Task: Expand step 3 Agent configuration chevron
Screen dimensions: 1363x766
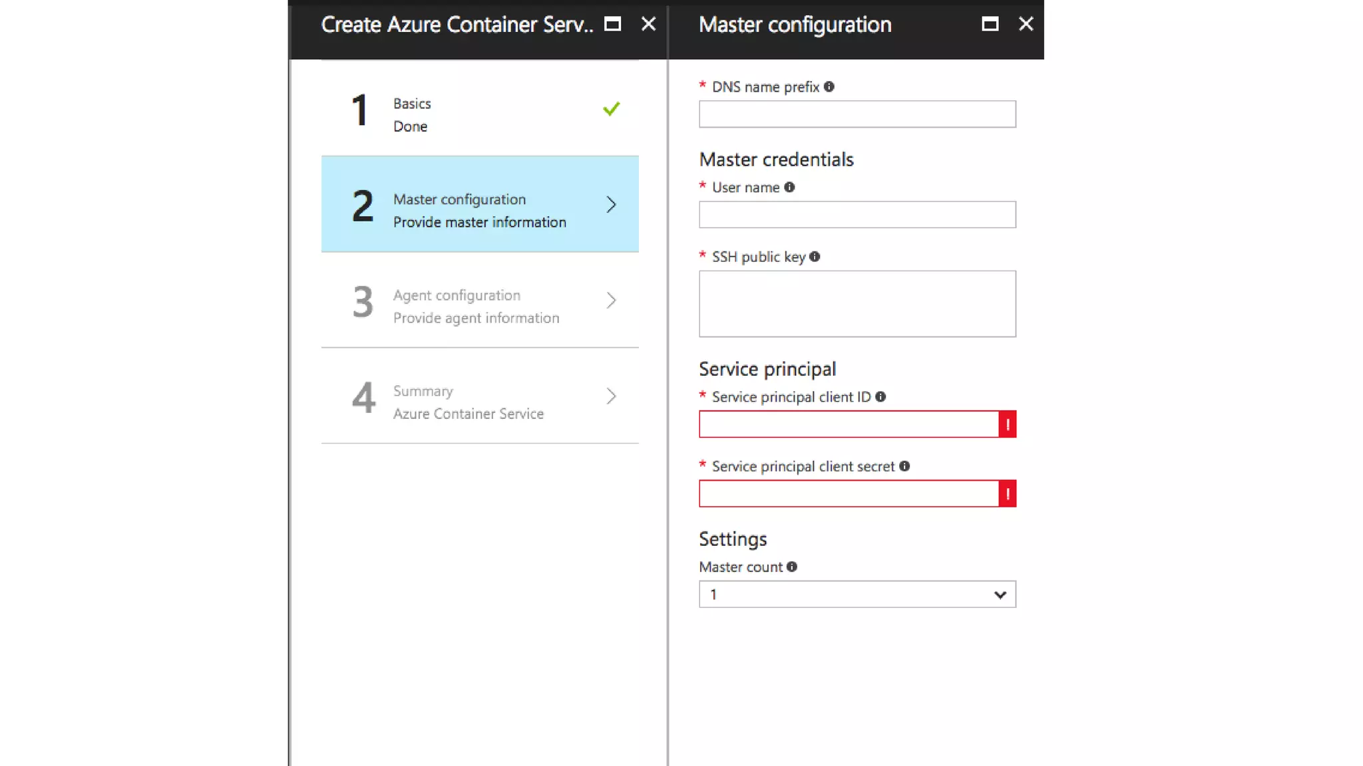Action: [x=611, y=301]
